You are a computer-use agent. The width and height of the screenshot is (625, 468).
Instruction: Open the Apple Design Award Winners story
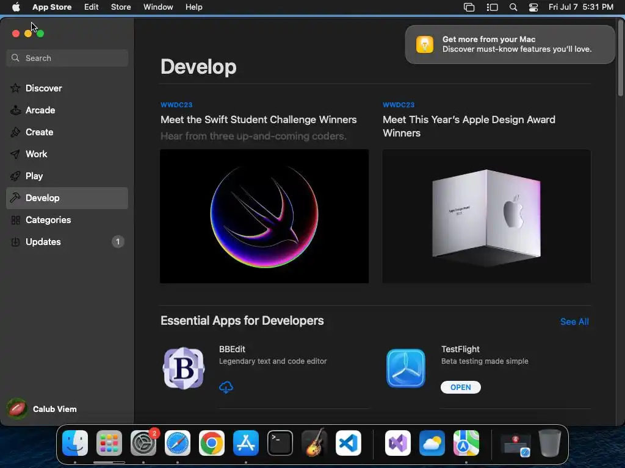coord(469,126)
